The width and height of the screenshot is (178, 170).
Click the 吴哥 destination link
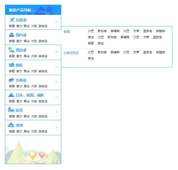[x=91, y=44]
